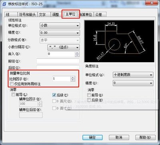Check the angular 后续 checkbox
The width and height of the screenshot is (160, 145).
(x=89, y=100)
